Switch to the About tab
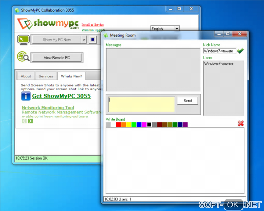 [26, 76]
